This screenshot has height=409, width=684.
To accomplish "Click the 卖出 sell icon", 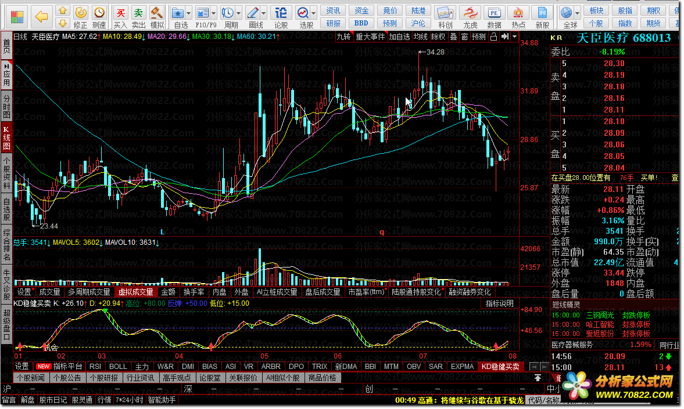I will (138, 17).
